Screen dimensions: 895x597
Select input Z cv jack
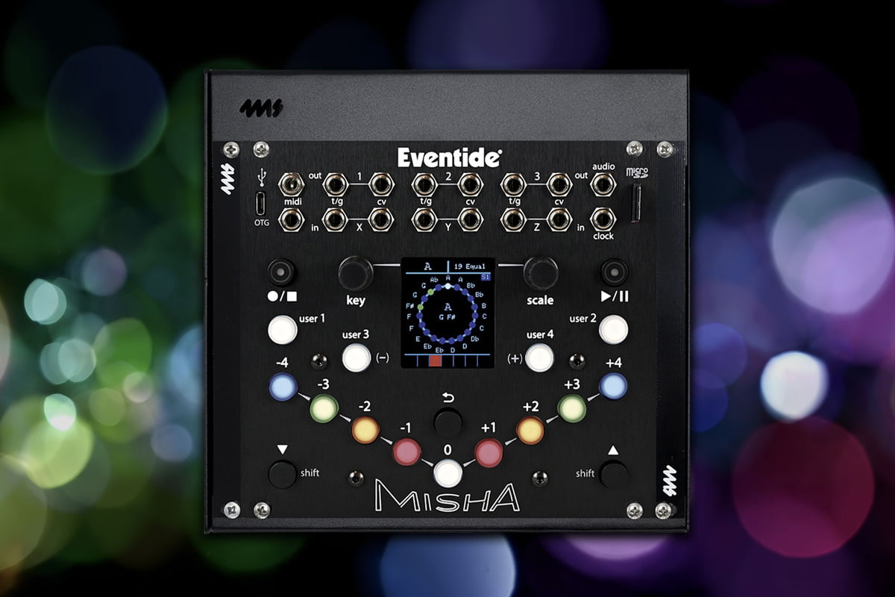click(559, 219)
